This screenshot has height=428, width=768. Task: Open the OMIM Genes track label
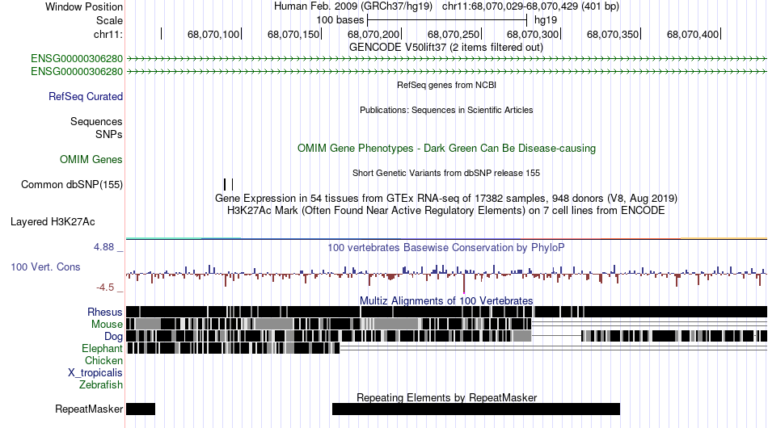(x=91, y=159)
